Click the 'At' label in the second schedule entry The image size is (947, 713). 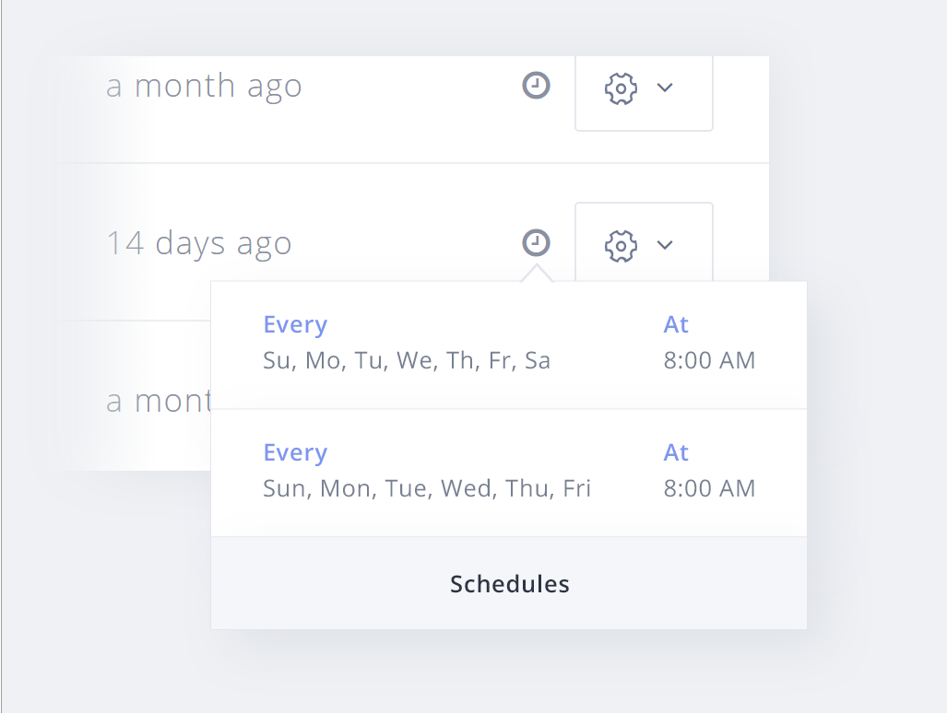[x=676, y=452]
